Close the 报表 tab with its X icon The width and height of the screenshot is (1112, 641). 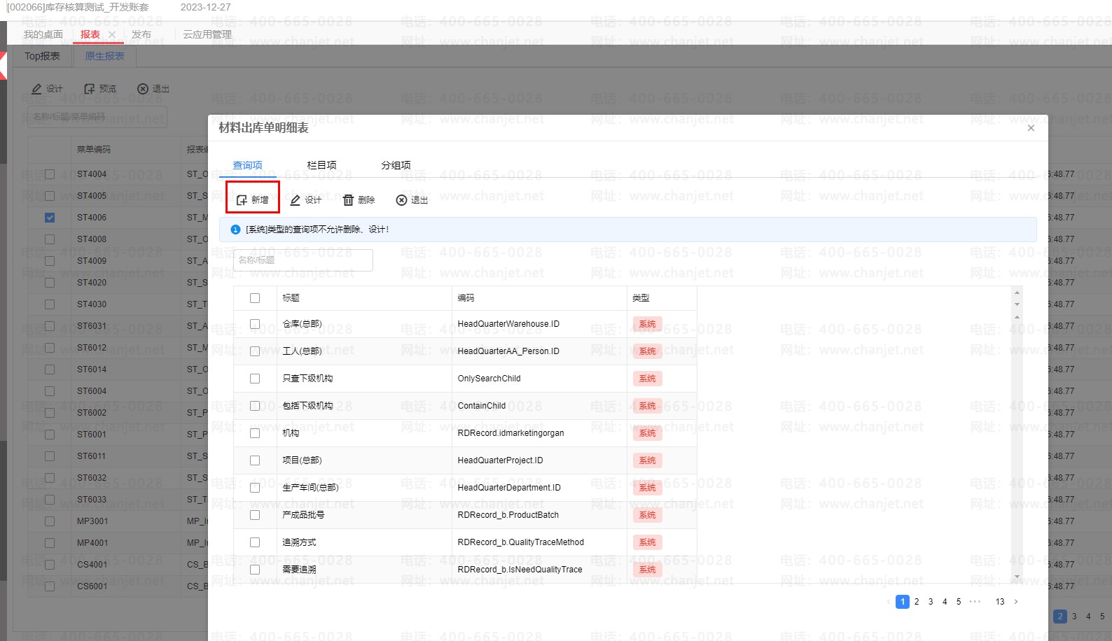pyautogui.click(x=112, y=34)
